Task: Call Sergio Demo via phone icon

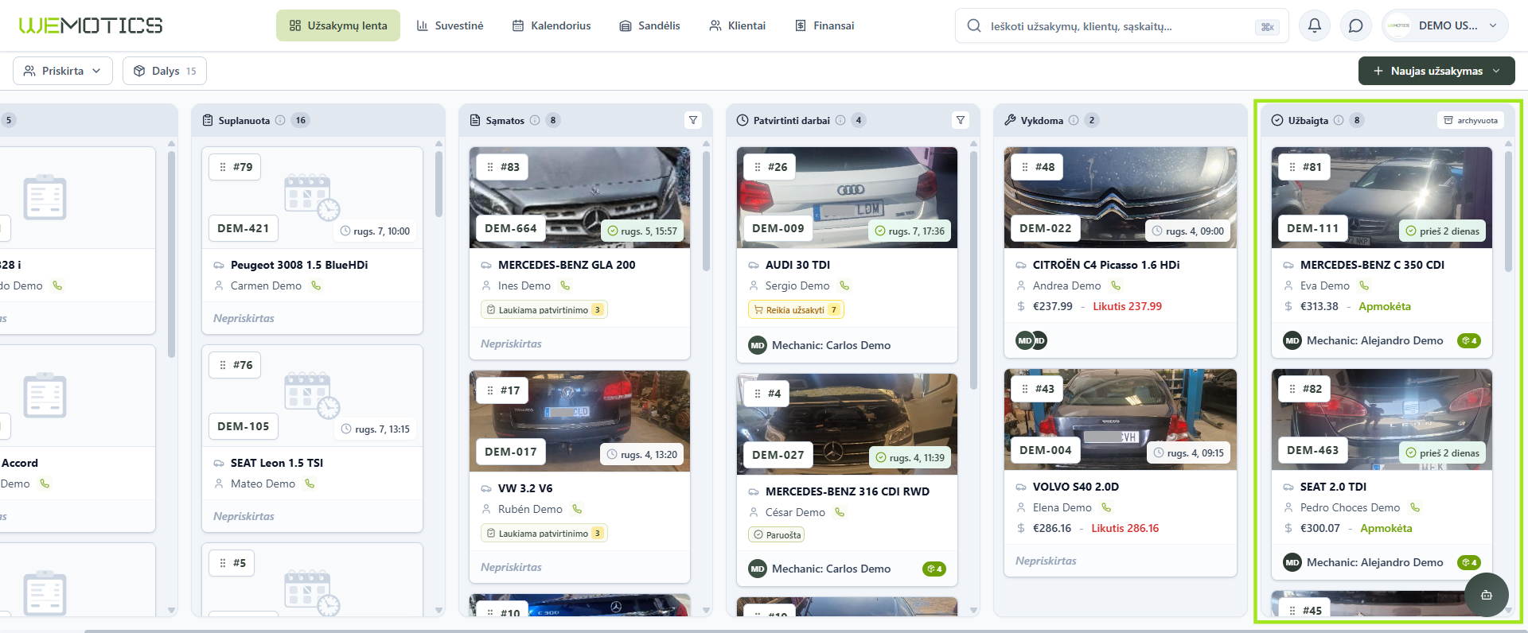Action: tap(844, 285)
